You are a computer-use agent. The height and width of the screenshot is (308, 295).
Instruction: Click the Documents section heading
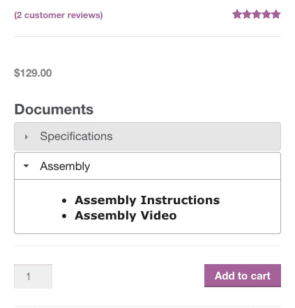[x=54, y=109]
